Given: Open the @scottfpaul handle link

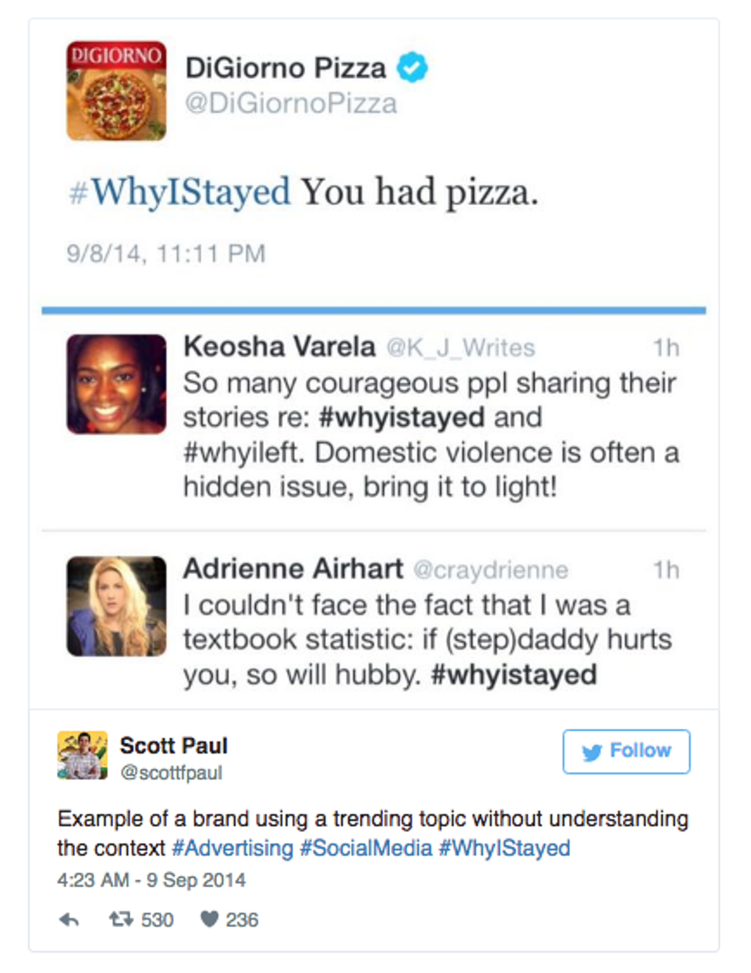Looking at the screenshot, I should point(171,772).
